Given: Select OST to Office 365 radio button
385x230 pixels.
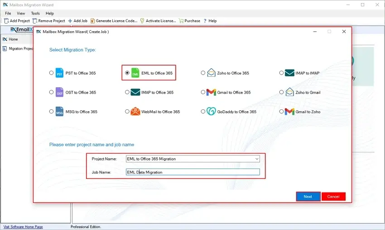Looking at the screenshot, I should click(51, 92).
